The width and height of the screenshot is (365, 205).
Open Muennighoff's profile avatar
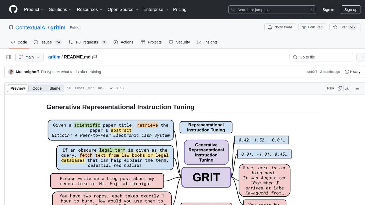click(11, 72)
